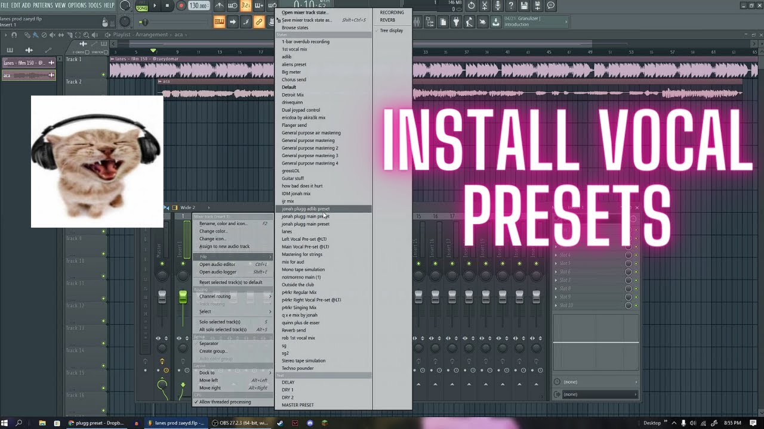Open the chat/news speech bubble icon
Screen dimensions: 764x429
click(x=550, y=6)
